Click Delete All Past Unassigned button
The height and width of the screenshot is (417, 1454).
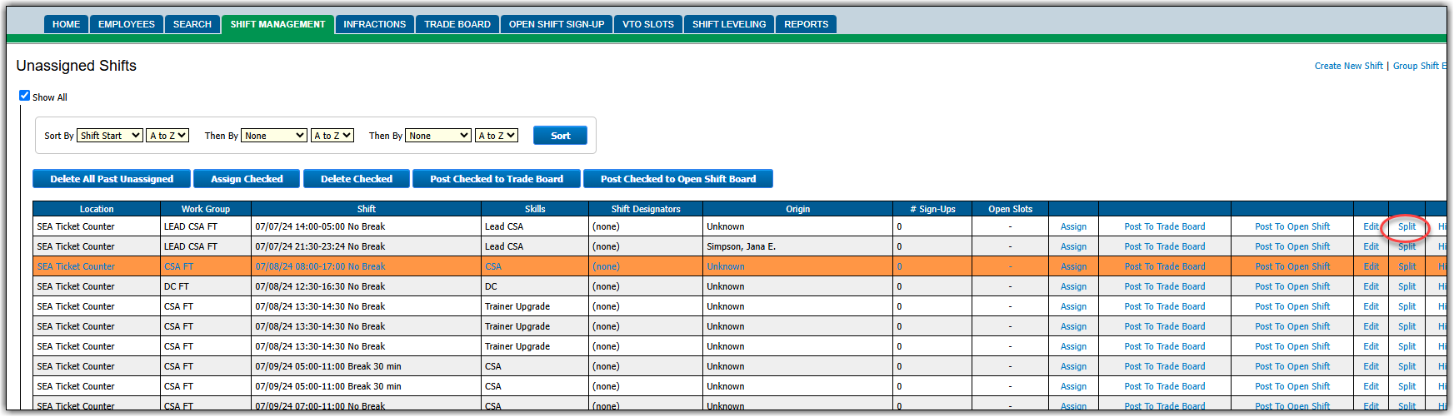tap(112, 179)
